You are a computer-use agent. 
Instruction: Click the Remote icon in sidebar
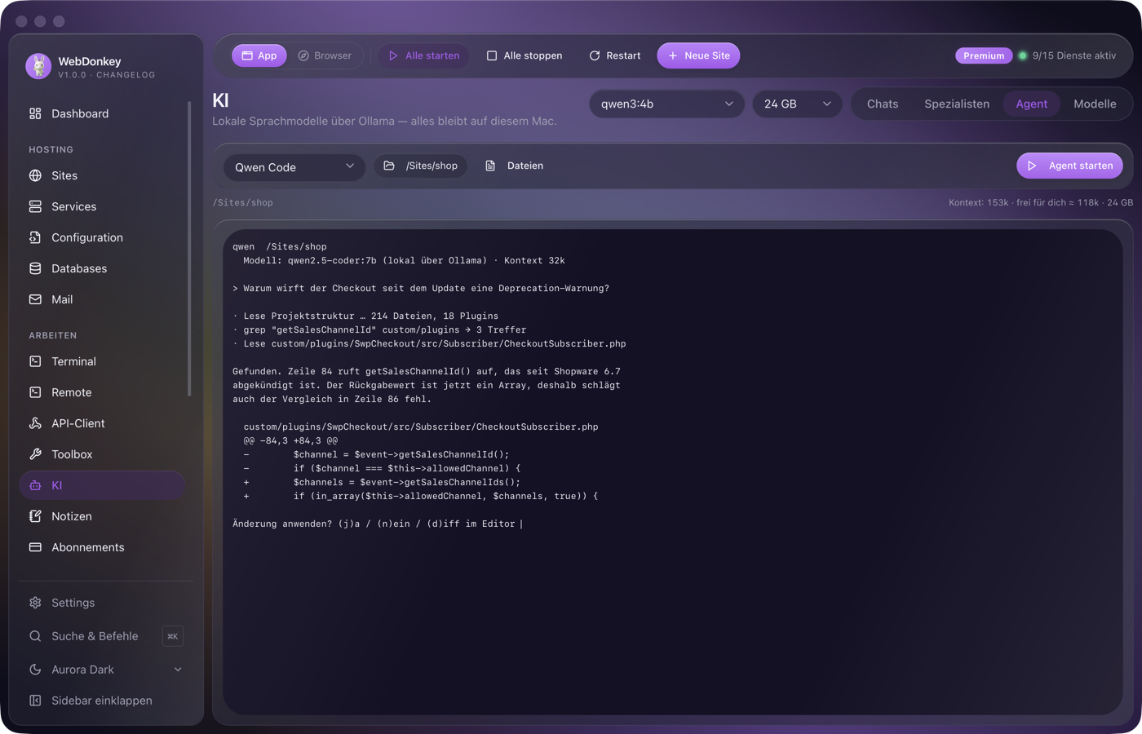(x=35, y=392)
